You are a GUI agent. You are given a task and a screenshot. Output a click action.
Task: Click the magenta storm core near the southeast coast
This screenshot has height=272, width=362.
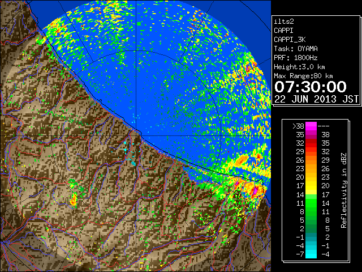pyautogui.click(x=255, y=191)
